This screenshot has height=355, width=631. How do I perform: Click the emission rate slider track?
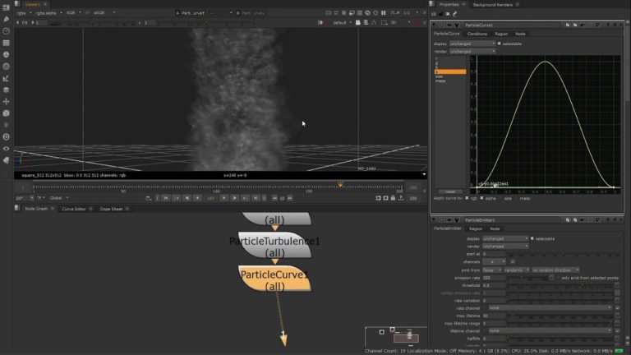tap(529, 278)
